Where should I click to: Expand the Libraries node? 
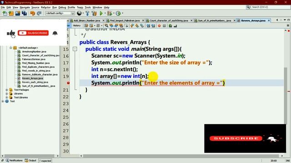[x=7, y=94]
